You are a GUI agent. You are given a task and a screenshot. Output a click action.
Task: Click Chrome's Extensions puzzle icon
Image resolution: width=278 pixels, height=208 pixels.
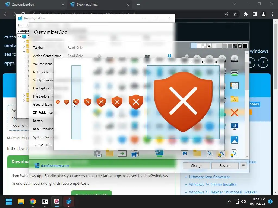(246, 14)
